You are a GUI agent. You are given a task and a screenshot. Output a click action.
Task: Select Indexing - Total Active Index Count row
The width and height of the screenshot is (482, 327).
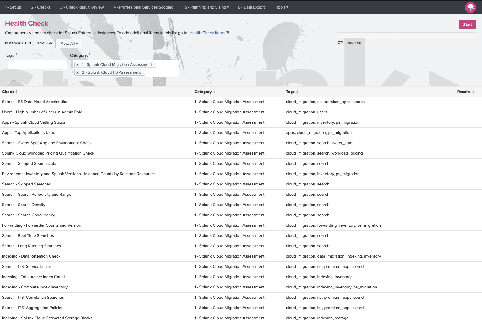[241, 277]
